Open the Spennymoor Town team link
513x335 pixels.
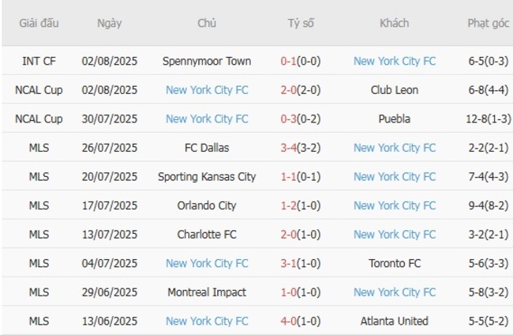tap(207, 61)
